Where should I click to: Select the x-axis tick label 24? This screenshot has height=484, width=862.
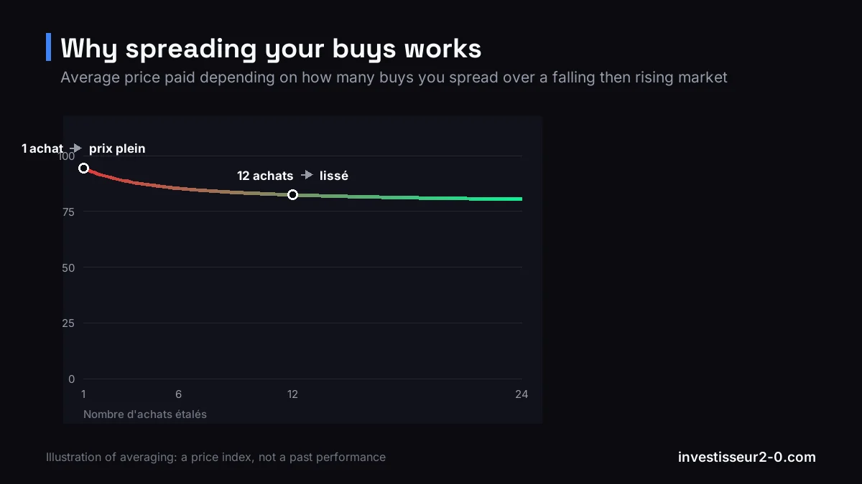pos(522,394)
